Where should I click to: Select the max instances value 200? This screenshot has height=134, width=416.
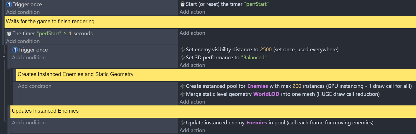(x=297, y=86)
